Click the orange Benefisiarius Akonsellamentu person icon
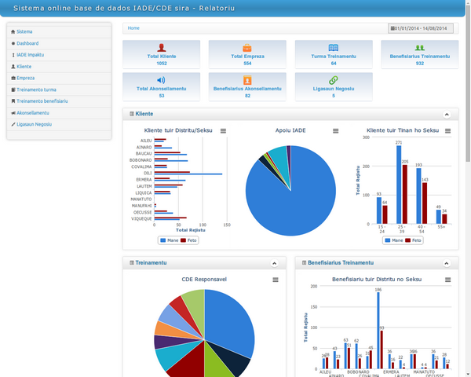 coord(247,80)
